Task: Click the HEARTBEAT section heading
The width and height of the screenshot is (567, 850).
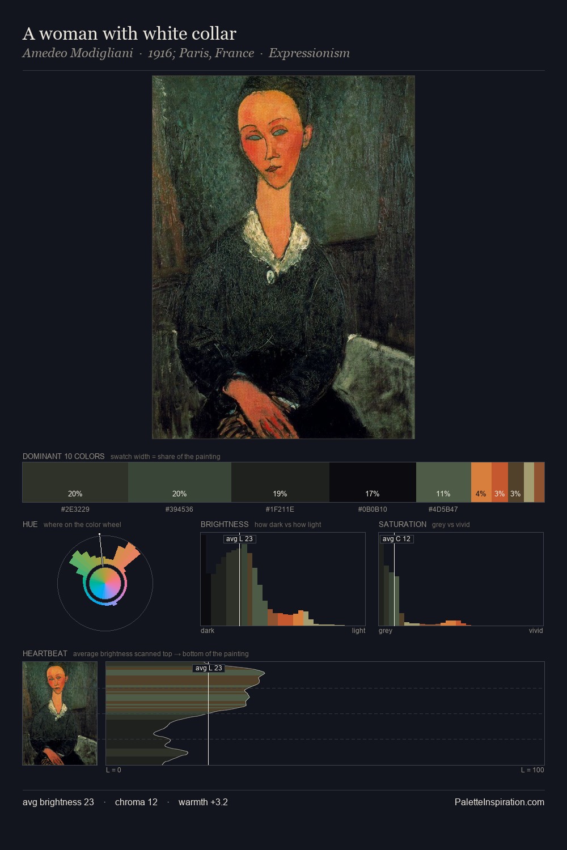Action: [45, 653]
